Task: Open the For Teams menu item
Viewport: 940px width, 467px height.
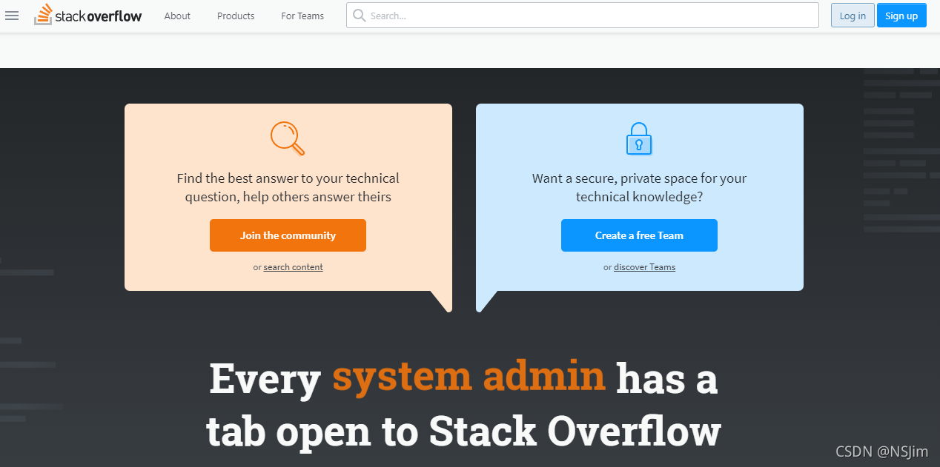Action: point(302,16)
